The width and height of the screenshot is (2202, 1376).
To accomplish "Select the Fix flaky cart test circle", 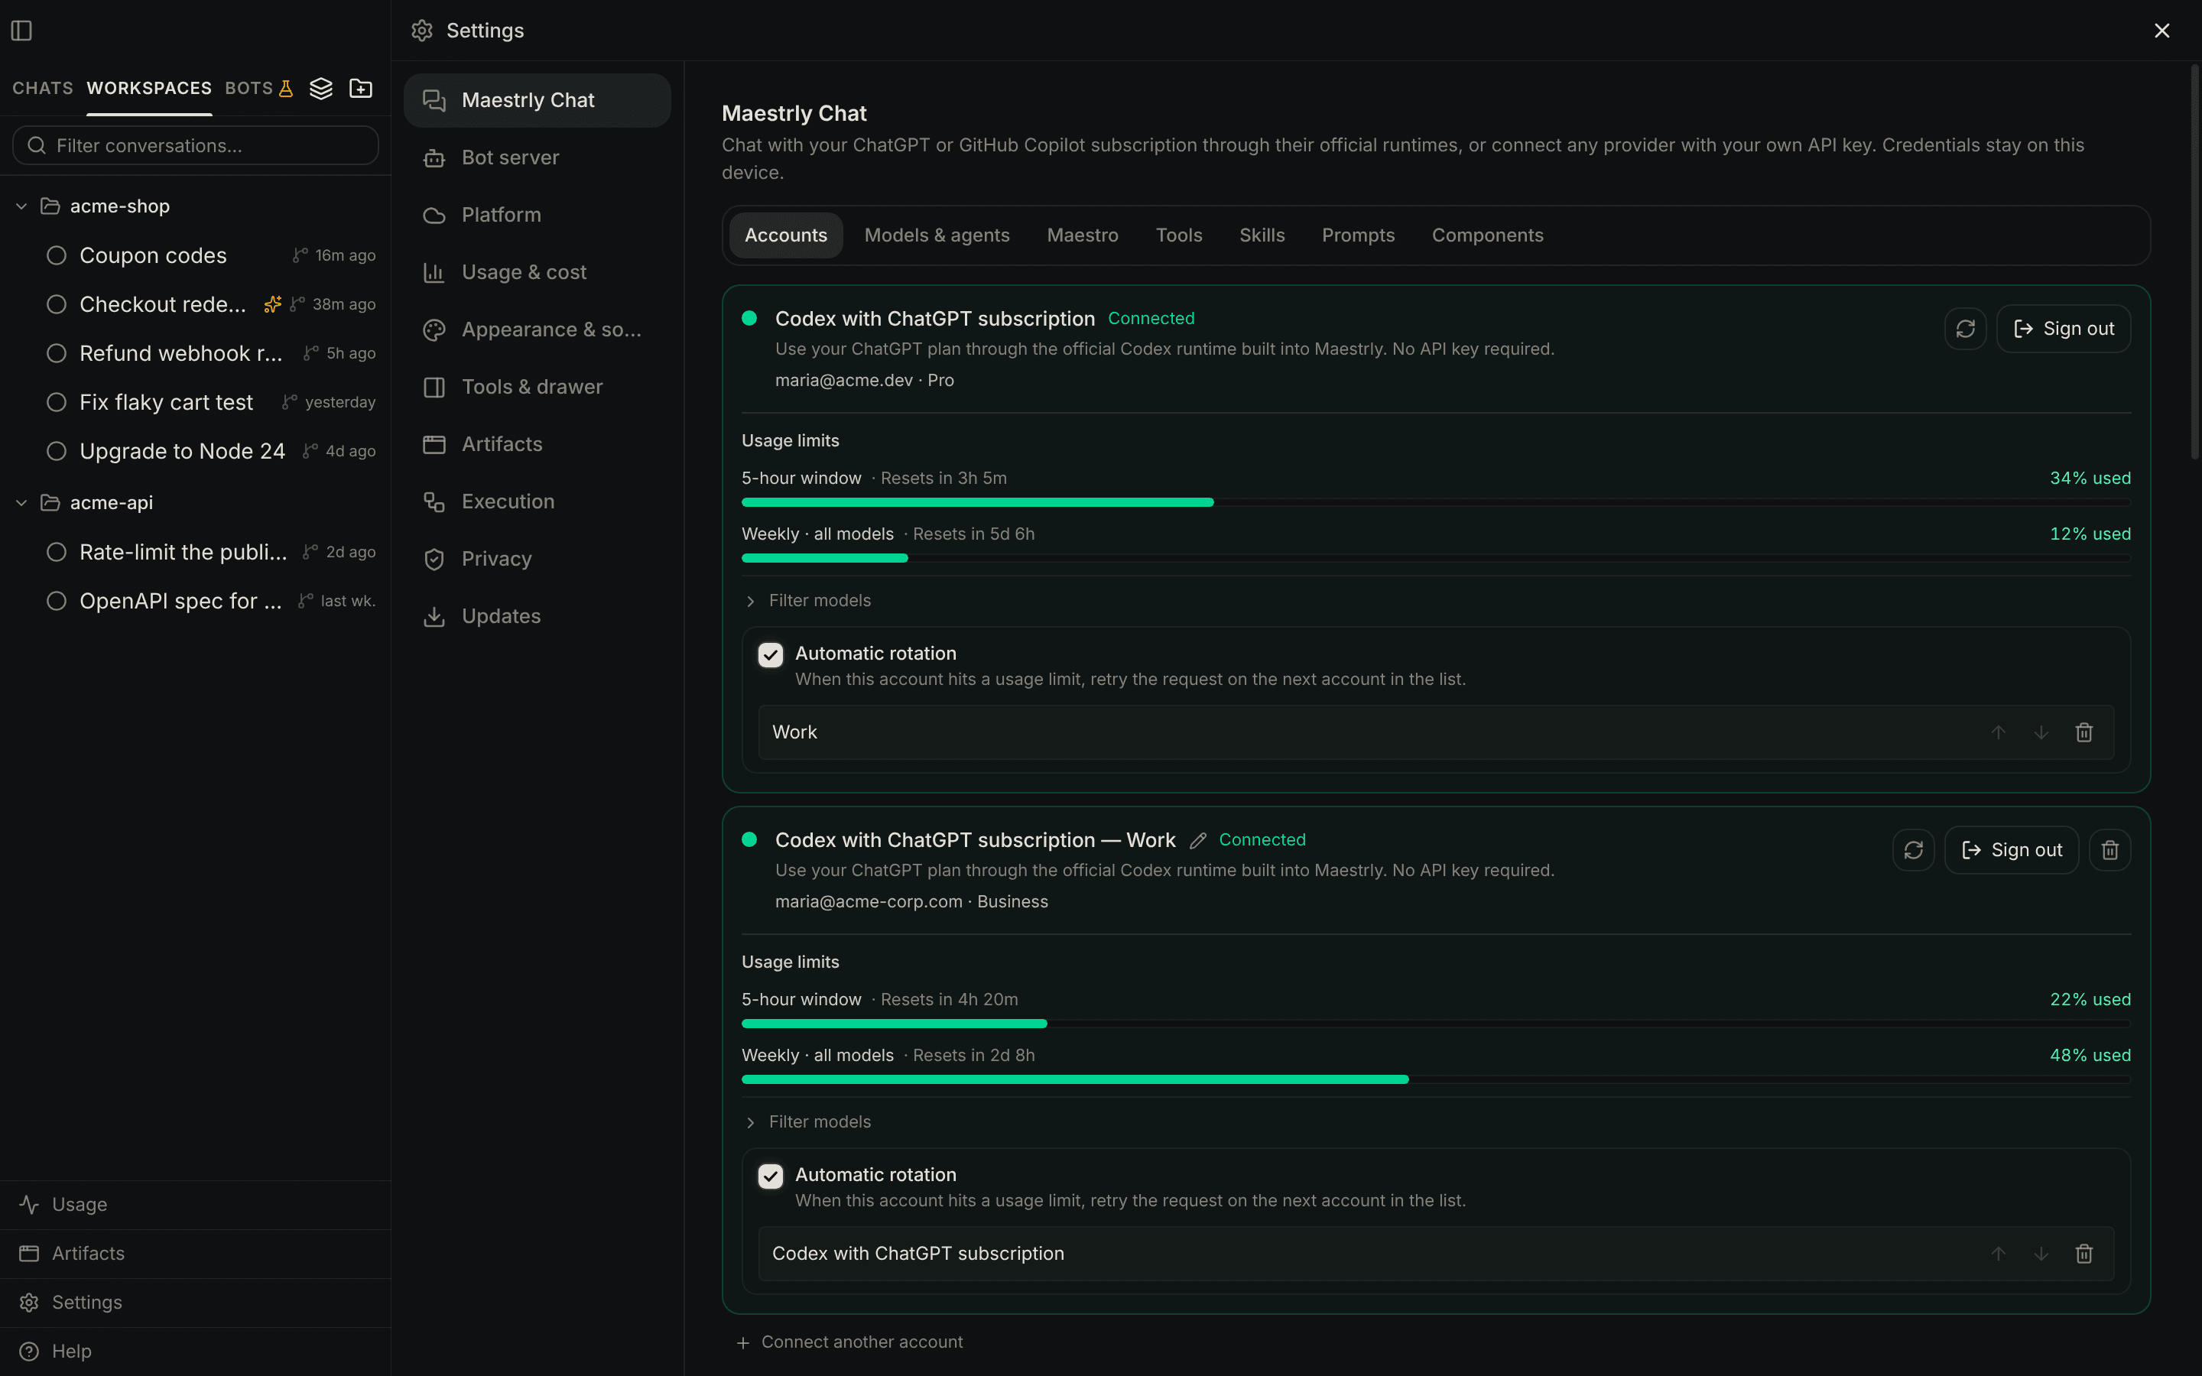I will (x=57, y=402).
